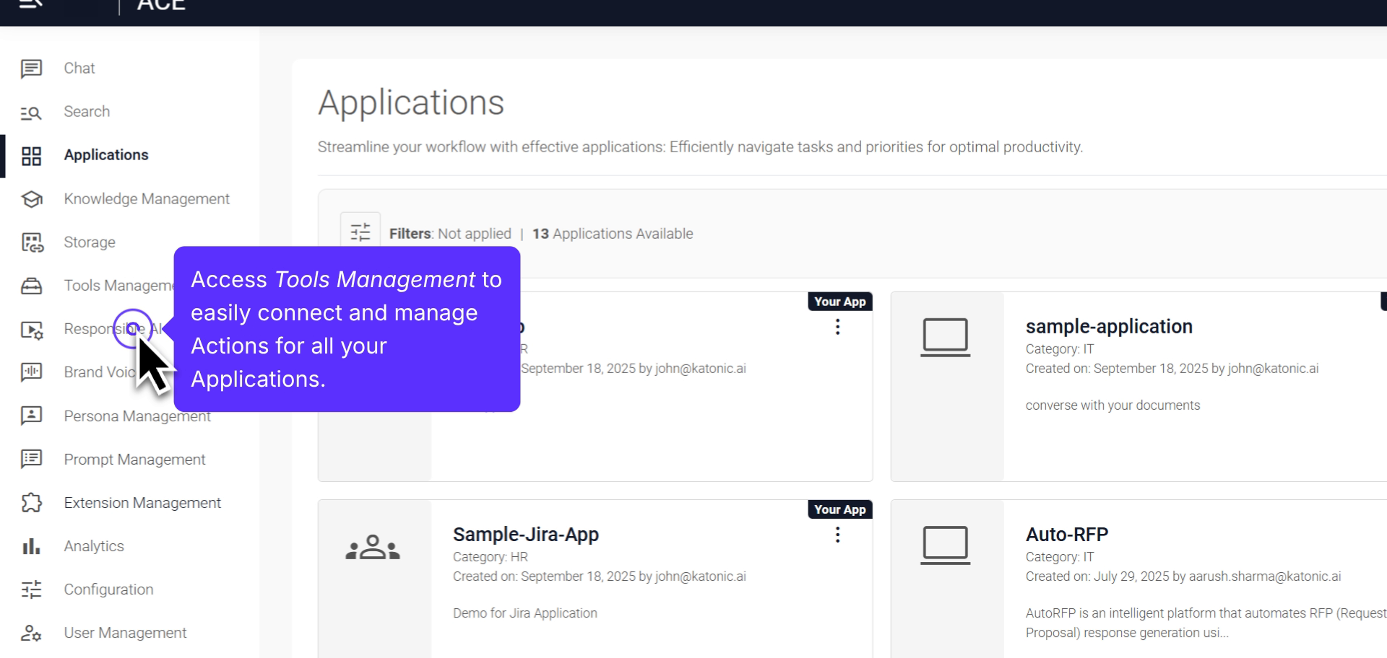Open options menu on Sample-Jira-App card
The image size is (1387, 658).
coord(838,535)
